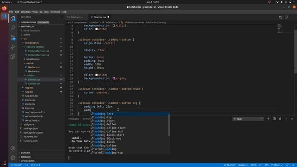This screenshot has width=297, height=167.
Task: Open the Selection menu
Action: point(26,12)
